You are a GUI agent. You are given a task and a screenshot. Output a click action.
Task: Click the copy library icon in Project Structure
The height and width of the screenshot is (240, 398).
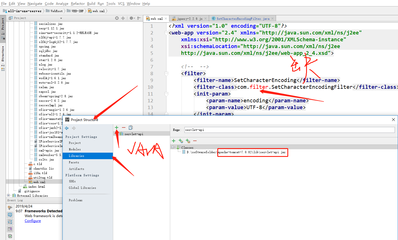pos(130,127)
